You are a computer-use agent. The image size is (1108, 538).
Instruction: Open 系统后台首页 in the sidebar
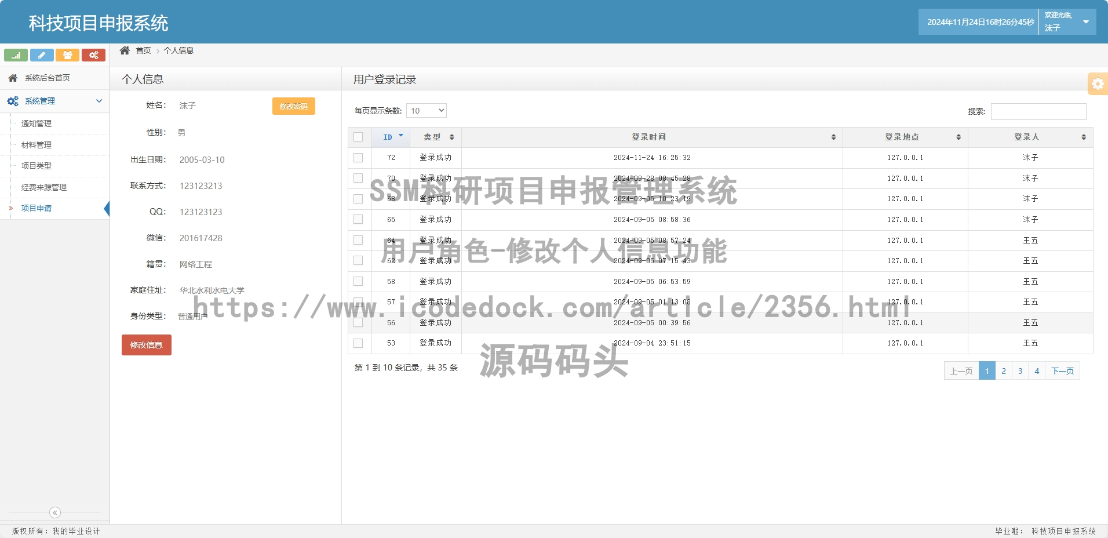(54, 78)
